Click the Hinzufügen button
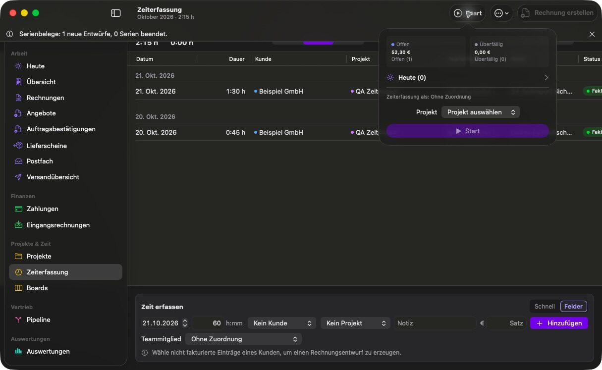This screenshot has width=602, height=370. tap(559, 323)
